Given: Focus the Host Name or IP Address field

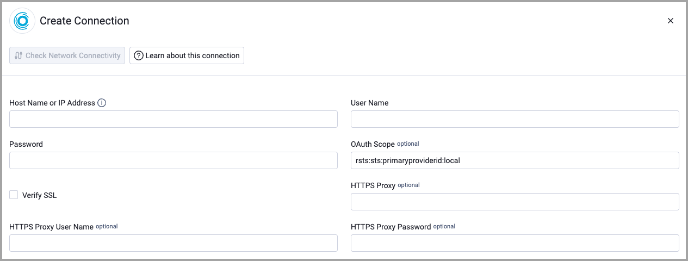Looking at the screenshot, I should (173, 119).
